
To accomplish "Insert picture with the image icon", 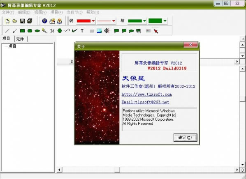I will coord(99,31).
